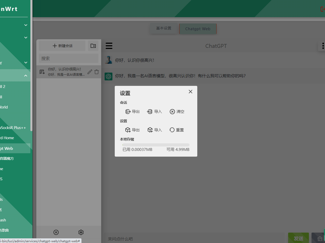The height and width of the screenshot is (243, 325).
Task: Click the conversation list chat icon
Action: point(42,72)
